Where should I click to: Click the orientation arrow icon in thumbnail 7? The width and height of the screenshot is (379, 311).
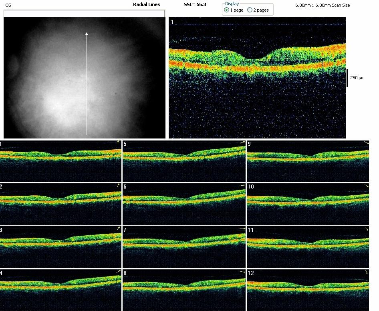click(242, 228)
